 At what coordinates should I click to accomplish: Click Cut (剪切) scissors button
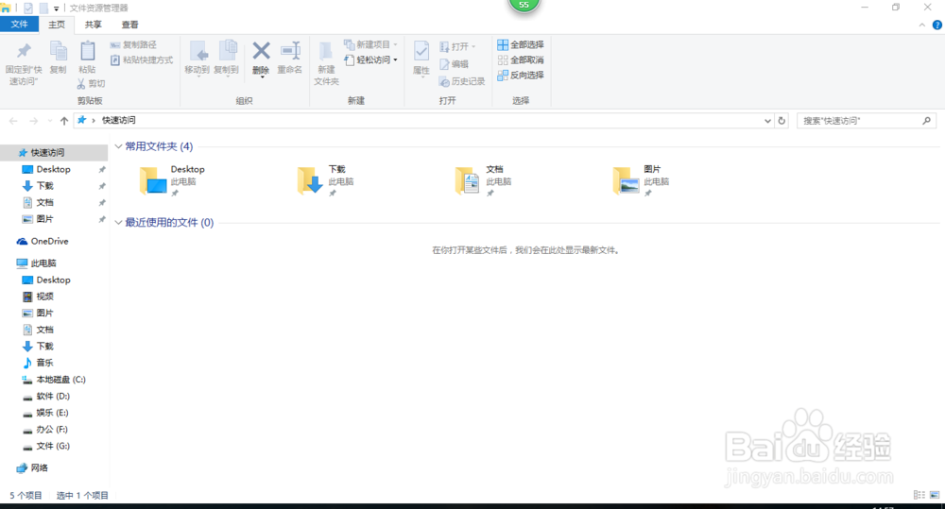click(x=91, y=84)
